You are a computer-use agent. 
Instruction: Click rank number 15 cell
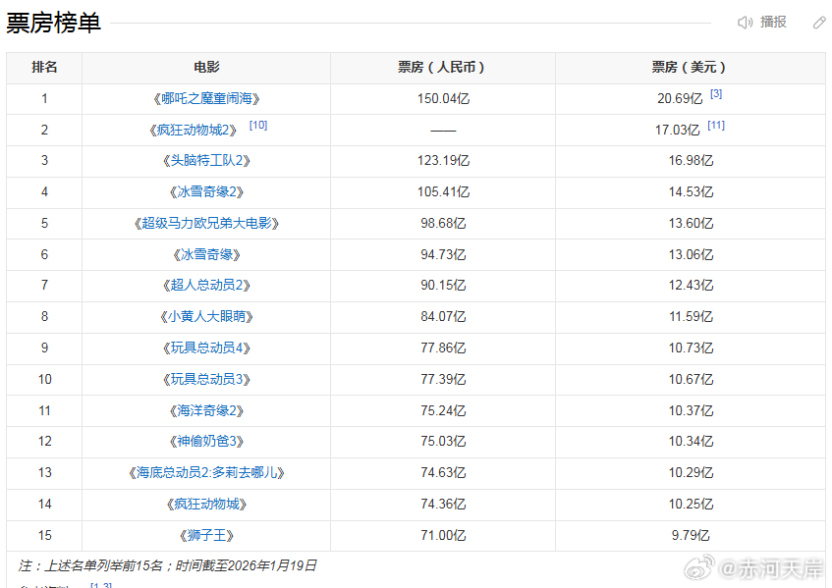click(44, 535)
